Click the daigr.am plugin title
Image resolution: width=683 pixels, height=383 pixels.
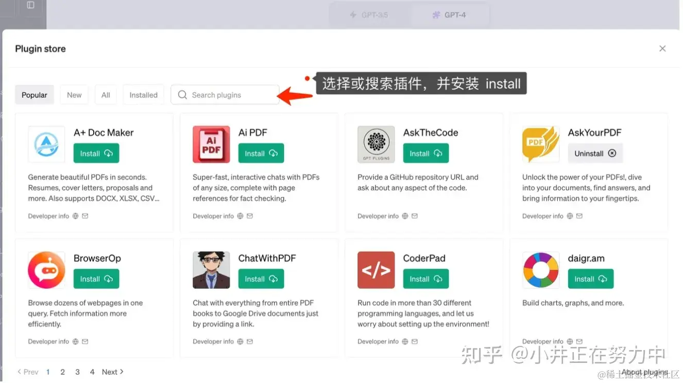pos(586,258)
